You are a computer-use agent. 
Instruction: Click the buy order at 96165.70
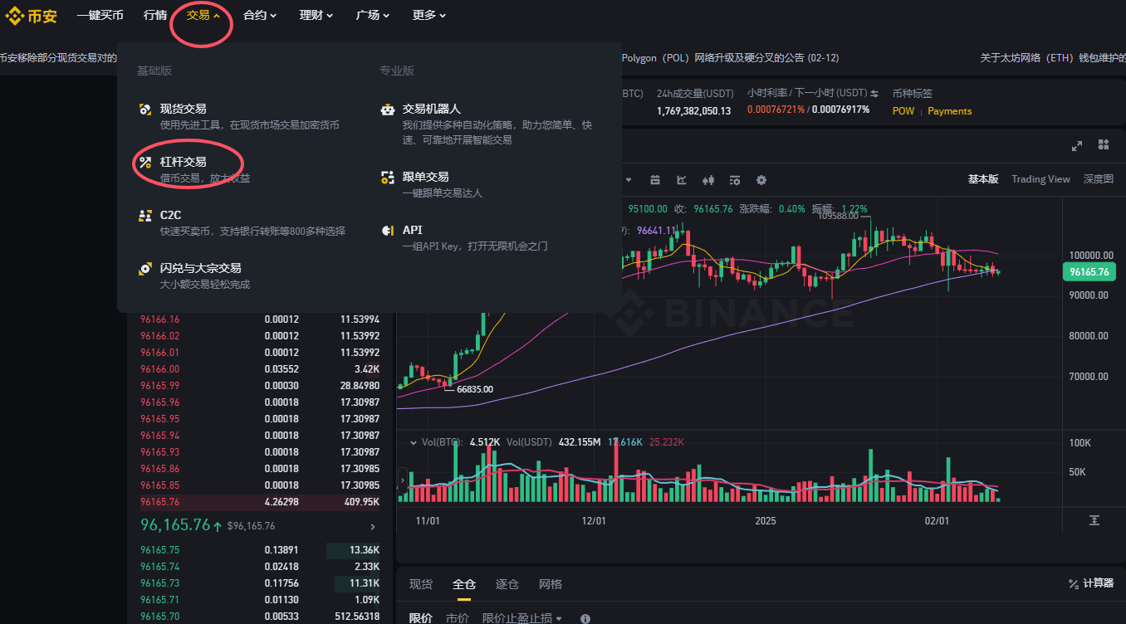(260, 617)
